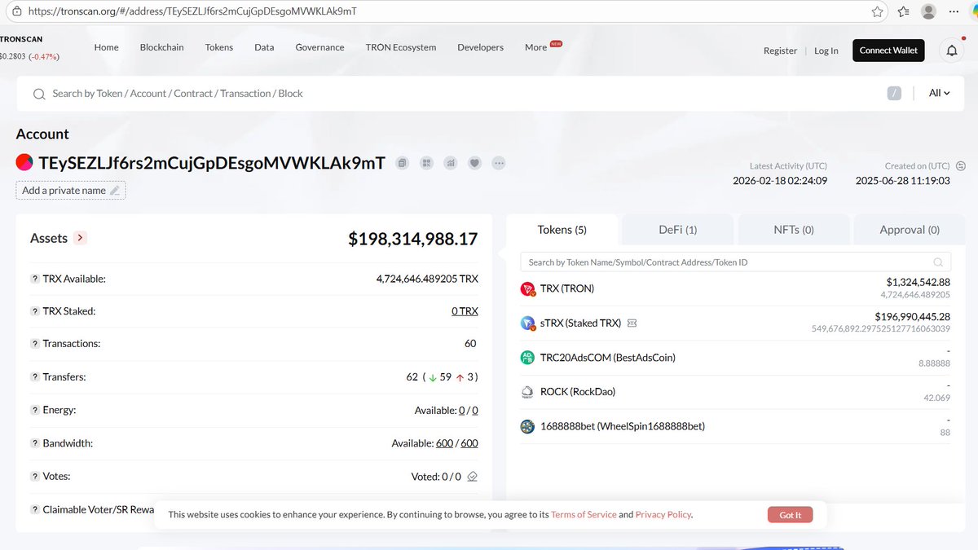Show the address QR code icon
The height and width of the screenshot is (550, 978).
pos(426,163)
